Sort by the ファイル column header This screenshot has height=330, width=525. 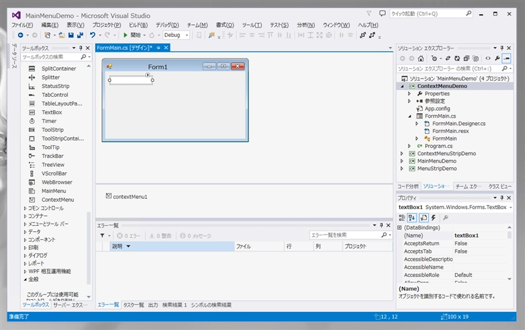[259, 247]
